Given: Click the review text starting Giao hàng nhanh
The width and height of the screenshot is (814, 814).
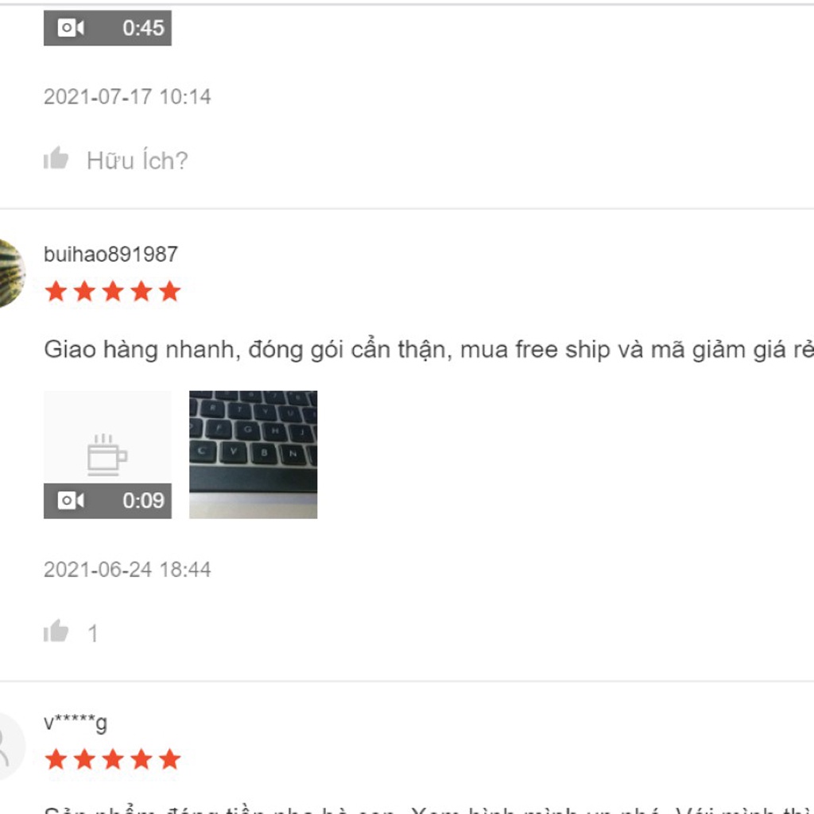Looking at the screenshot, I should coord(428,350).
